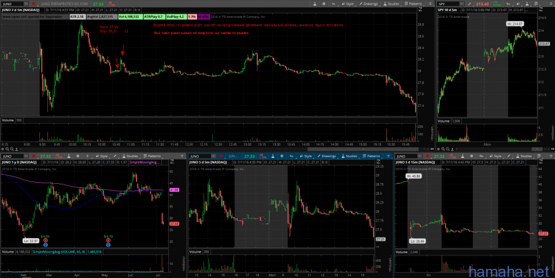Image resolution: width=555 pixels, height=278 pixels.
Task: Toggle the Volume pane label in SPY chart
Action: point(443,121)
